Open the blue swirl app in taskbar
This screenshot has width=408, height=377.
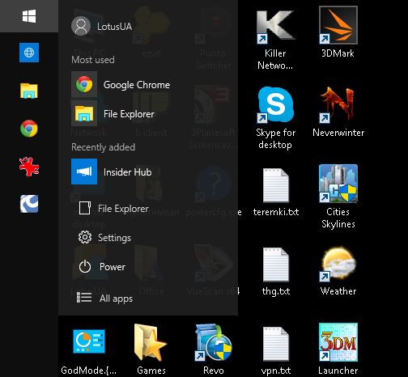pyautogui.click(x=29, y=204)
